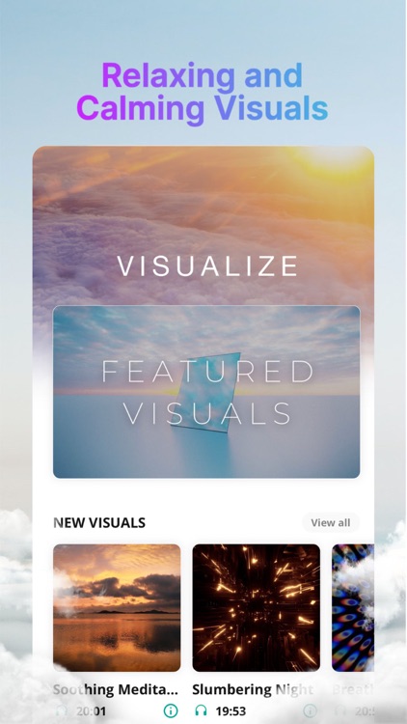Tap the Relaxing and Calming Visuals headline

203,93
